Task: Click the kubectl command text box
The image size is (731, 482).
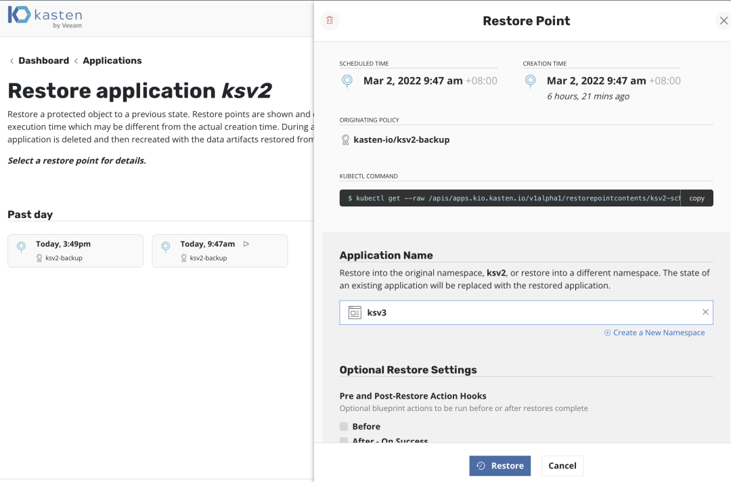Action: pyautogui.click(x=510, y=198)
